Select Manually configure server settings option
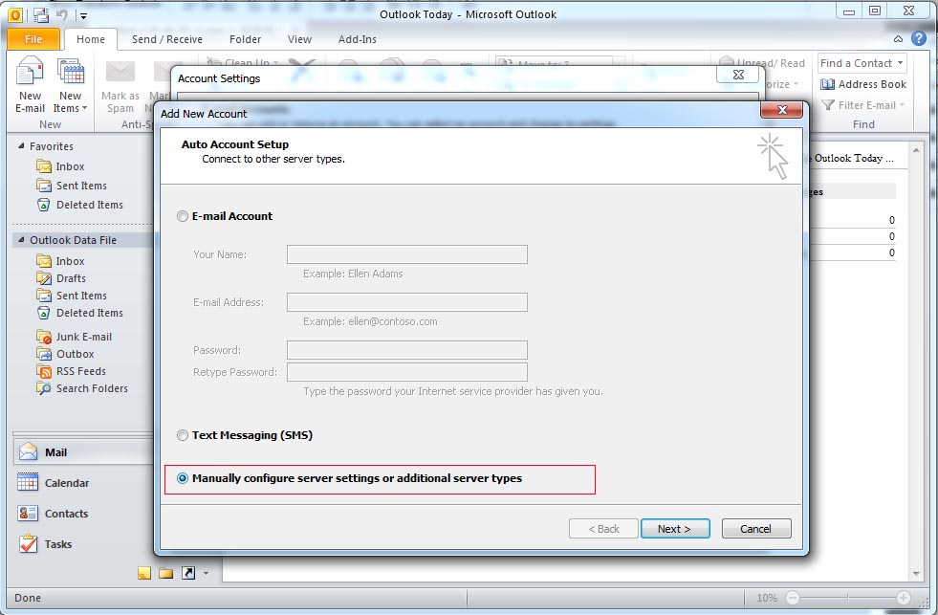The width and height of the screenshot is (938, 615). pos(183,479)
